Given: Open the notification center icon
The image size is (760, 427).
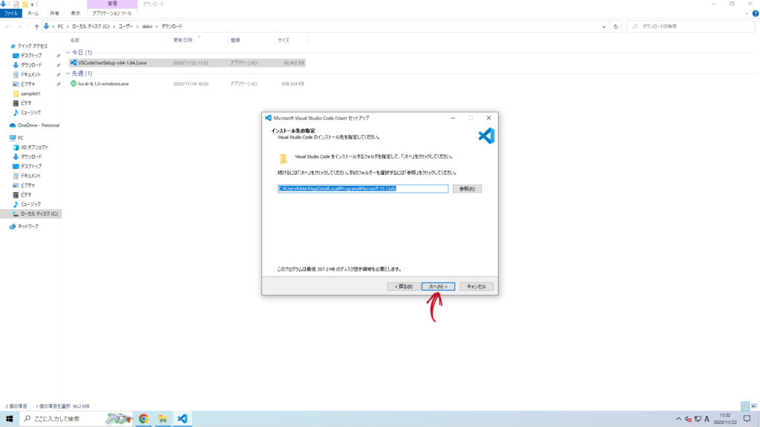Looking at the screenshot, I should (x=747, y=419).
